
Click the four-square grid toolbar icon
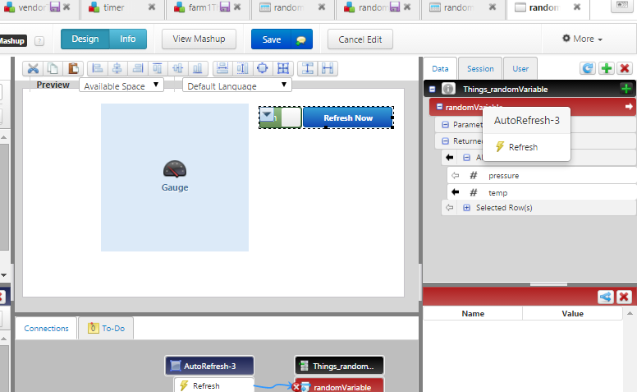coord(282,68)
